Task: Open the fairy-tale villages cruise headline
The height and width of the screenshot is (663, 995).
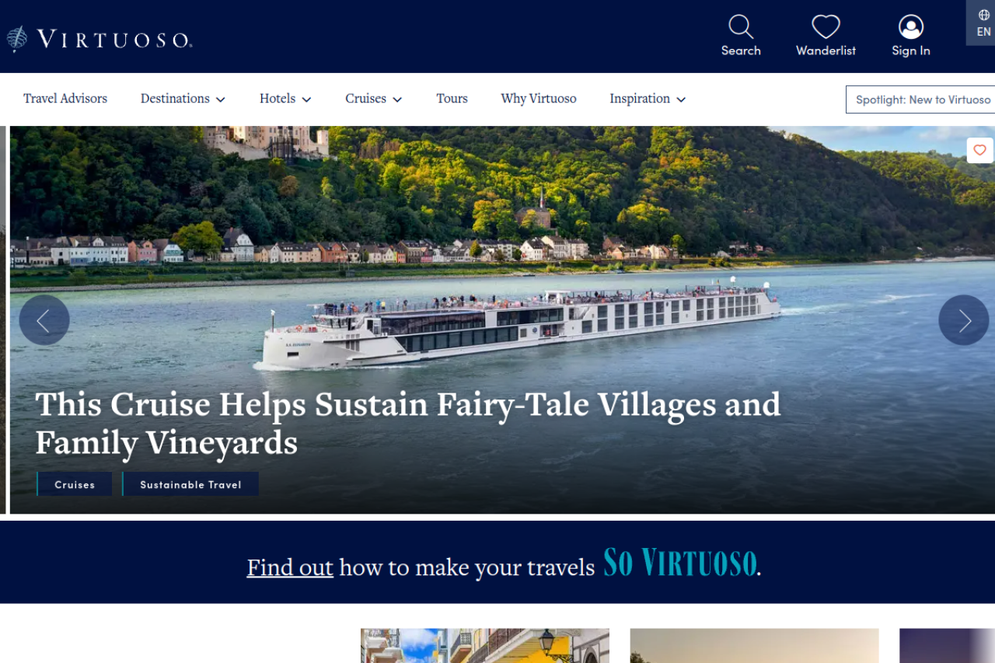Action: tap(407, 424)
